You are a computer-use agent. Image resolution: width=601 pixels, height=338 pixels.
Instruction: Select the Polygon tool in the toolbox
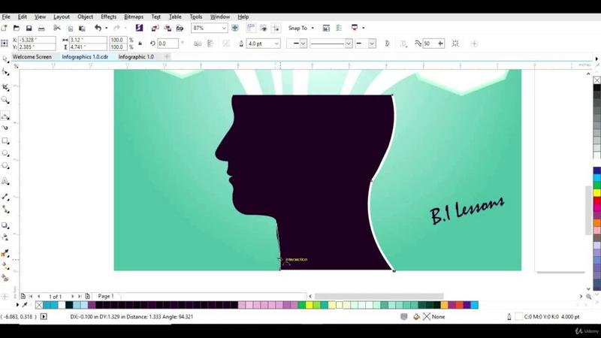[5, 166]
